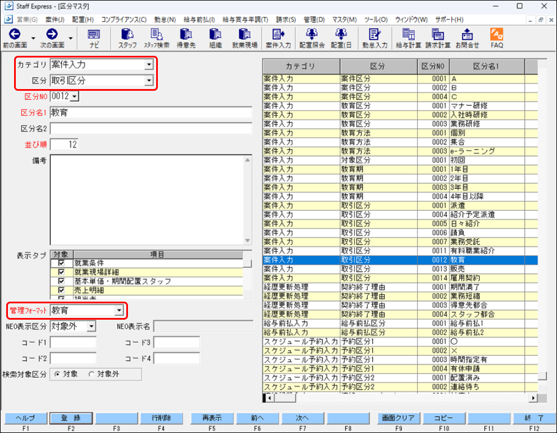Toggle 就業条件 checkbox in 表示タブ list
This screenshot has height=433, width=557.
click(x=61, y=263)
